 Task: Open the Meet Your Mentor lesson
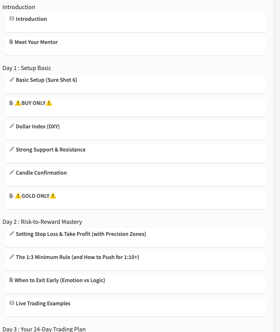click(36, 42)
